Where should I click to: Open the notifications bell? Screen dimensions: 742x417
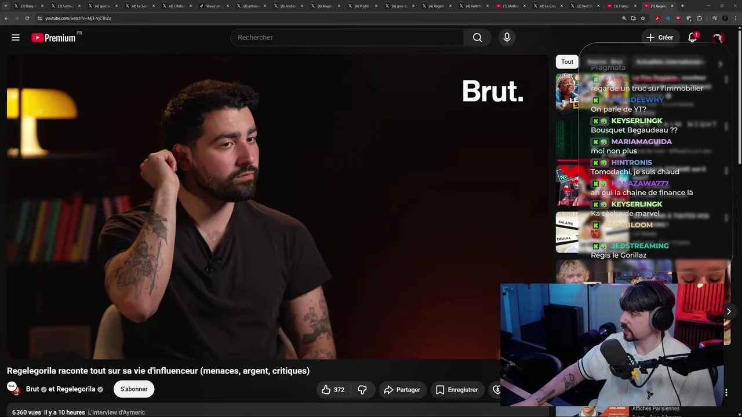[x=692, y=38]
